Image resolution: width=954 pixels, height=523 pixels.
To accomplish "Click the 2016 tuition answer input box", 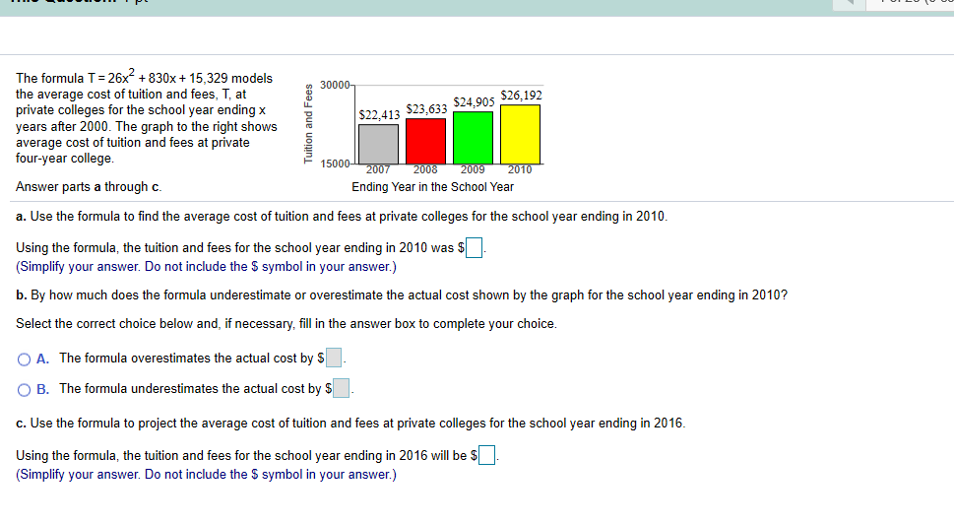I will click(x=486, y=455).
